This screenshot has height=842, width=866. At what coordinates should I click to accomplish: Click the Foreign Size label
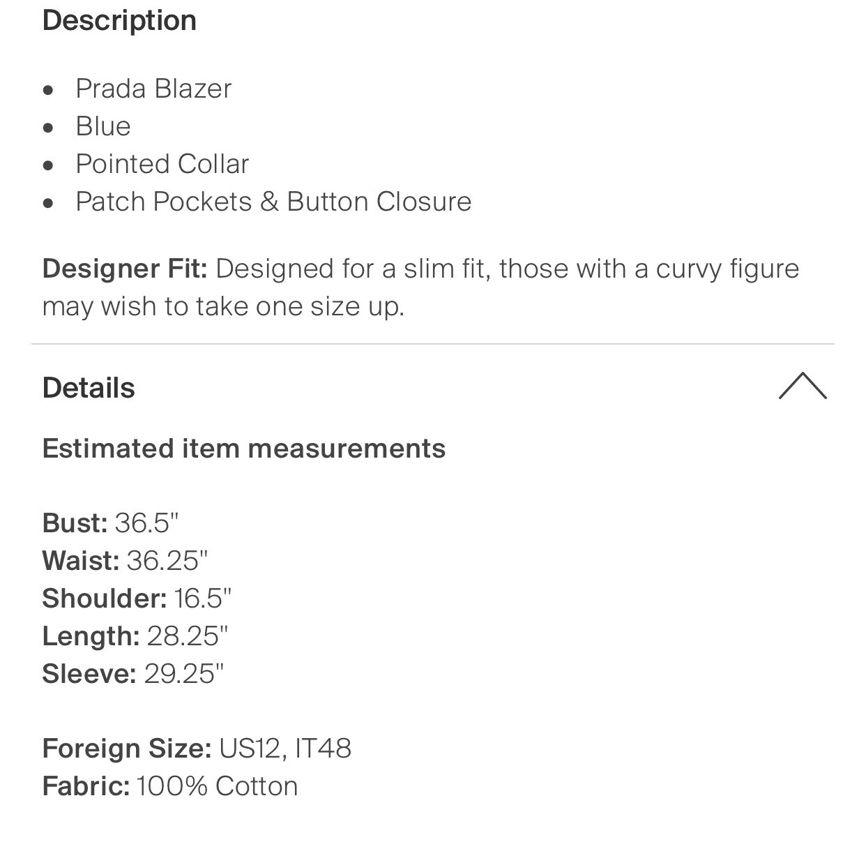126,749
